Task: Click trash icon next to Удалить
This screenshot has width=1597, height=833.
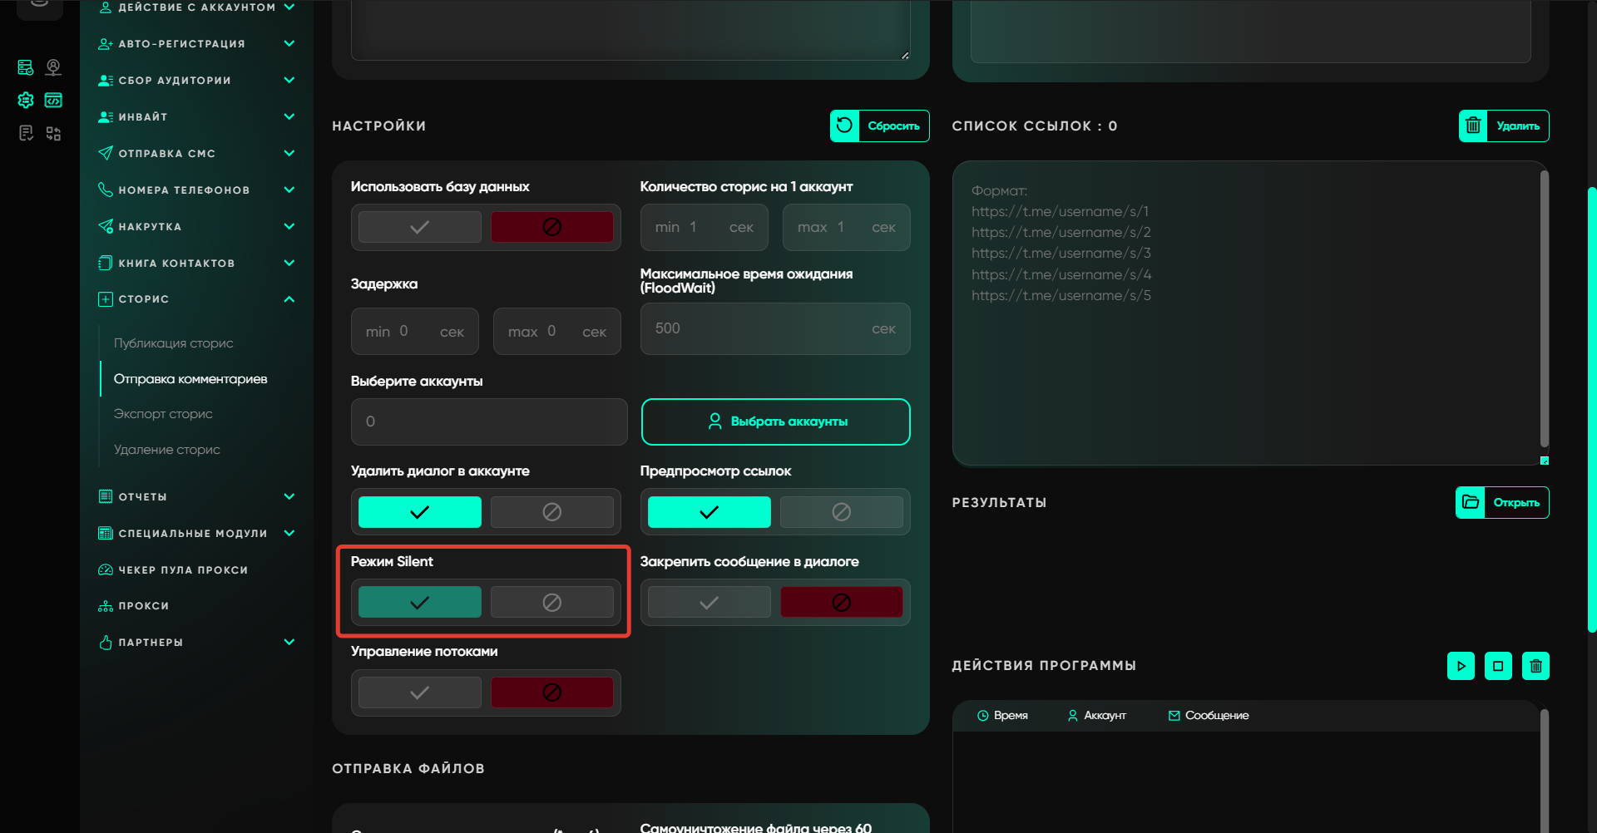Action: [1473, 126]
